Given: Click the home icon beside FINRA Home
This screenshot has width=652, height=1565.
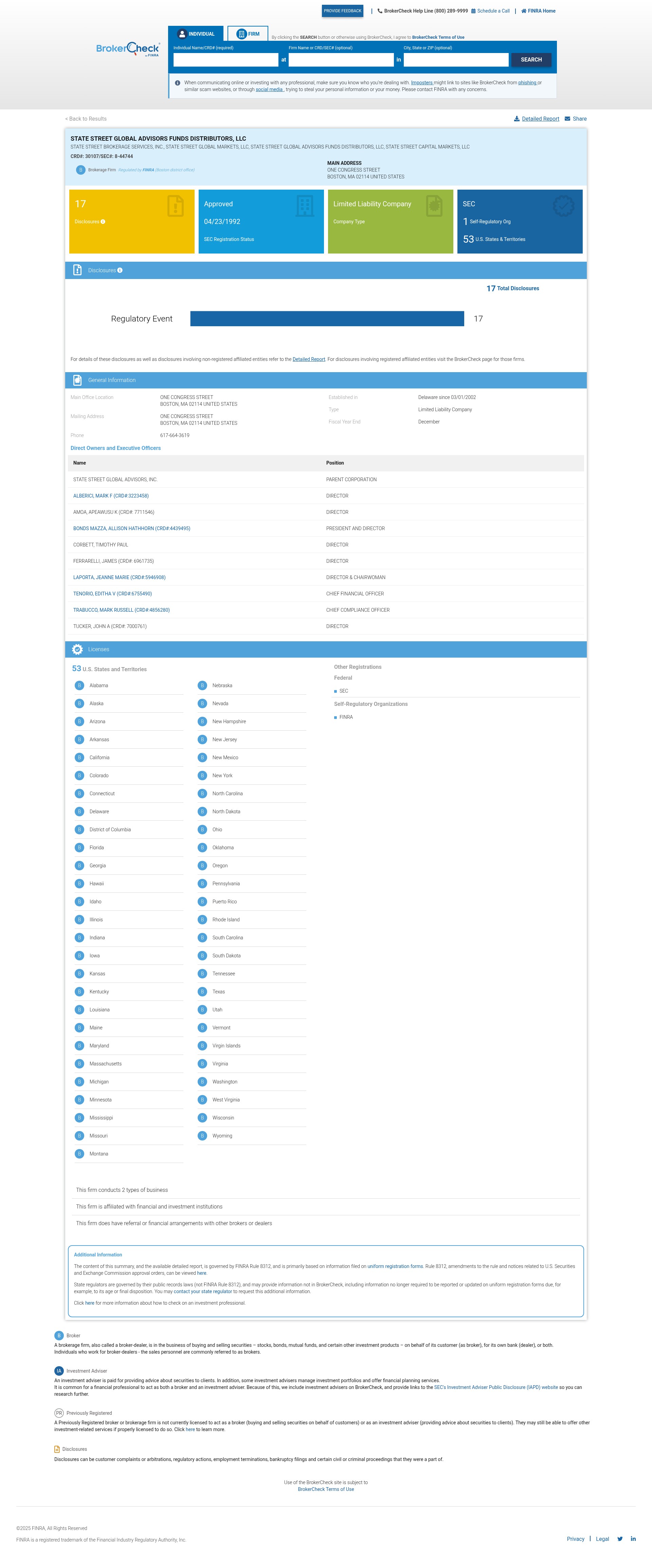Looking at the screenshot, I should click(x=524, y=11).
